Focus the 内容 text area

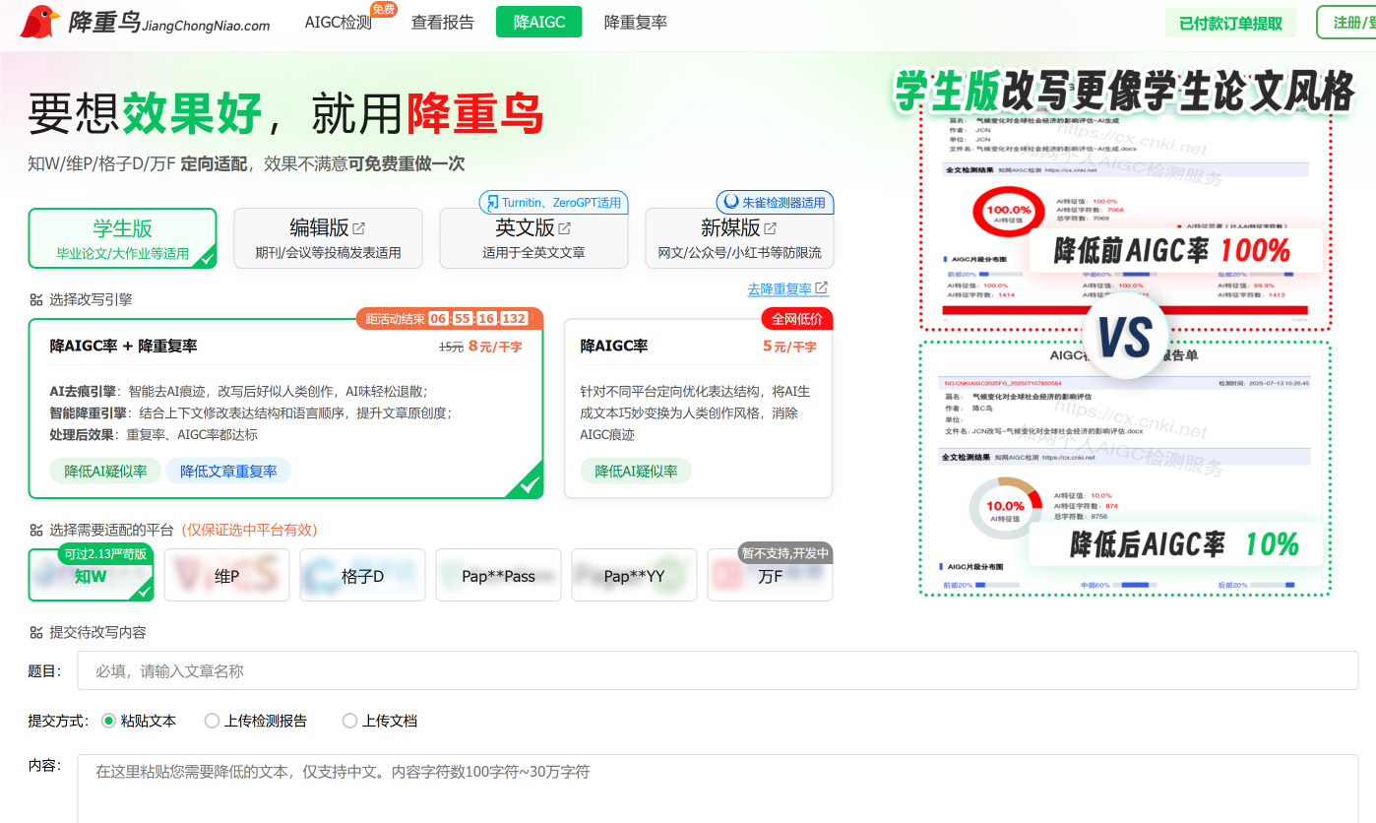pos(718,789)
